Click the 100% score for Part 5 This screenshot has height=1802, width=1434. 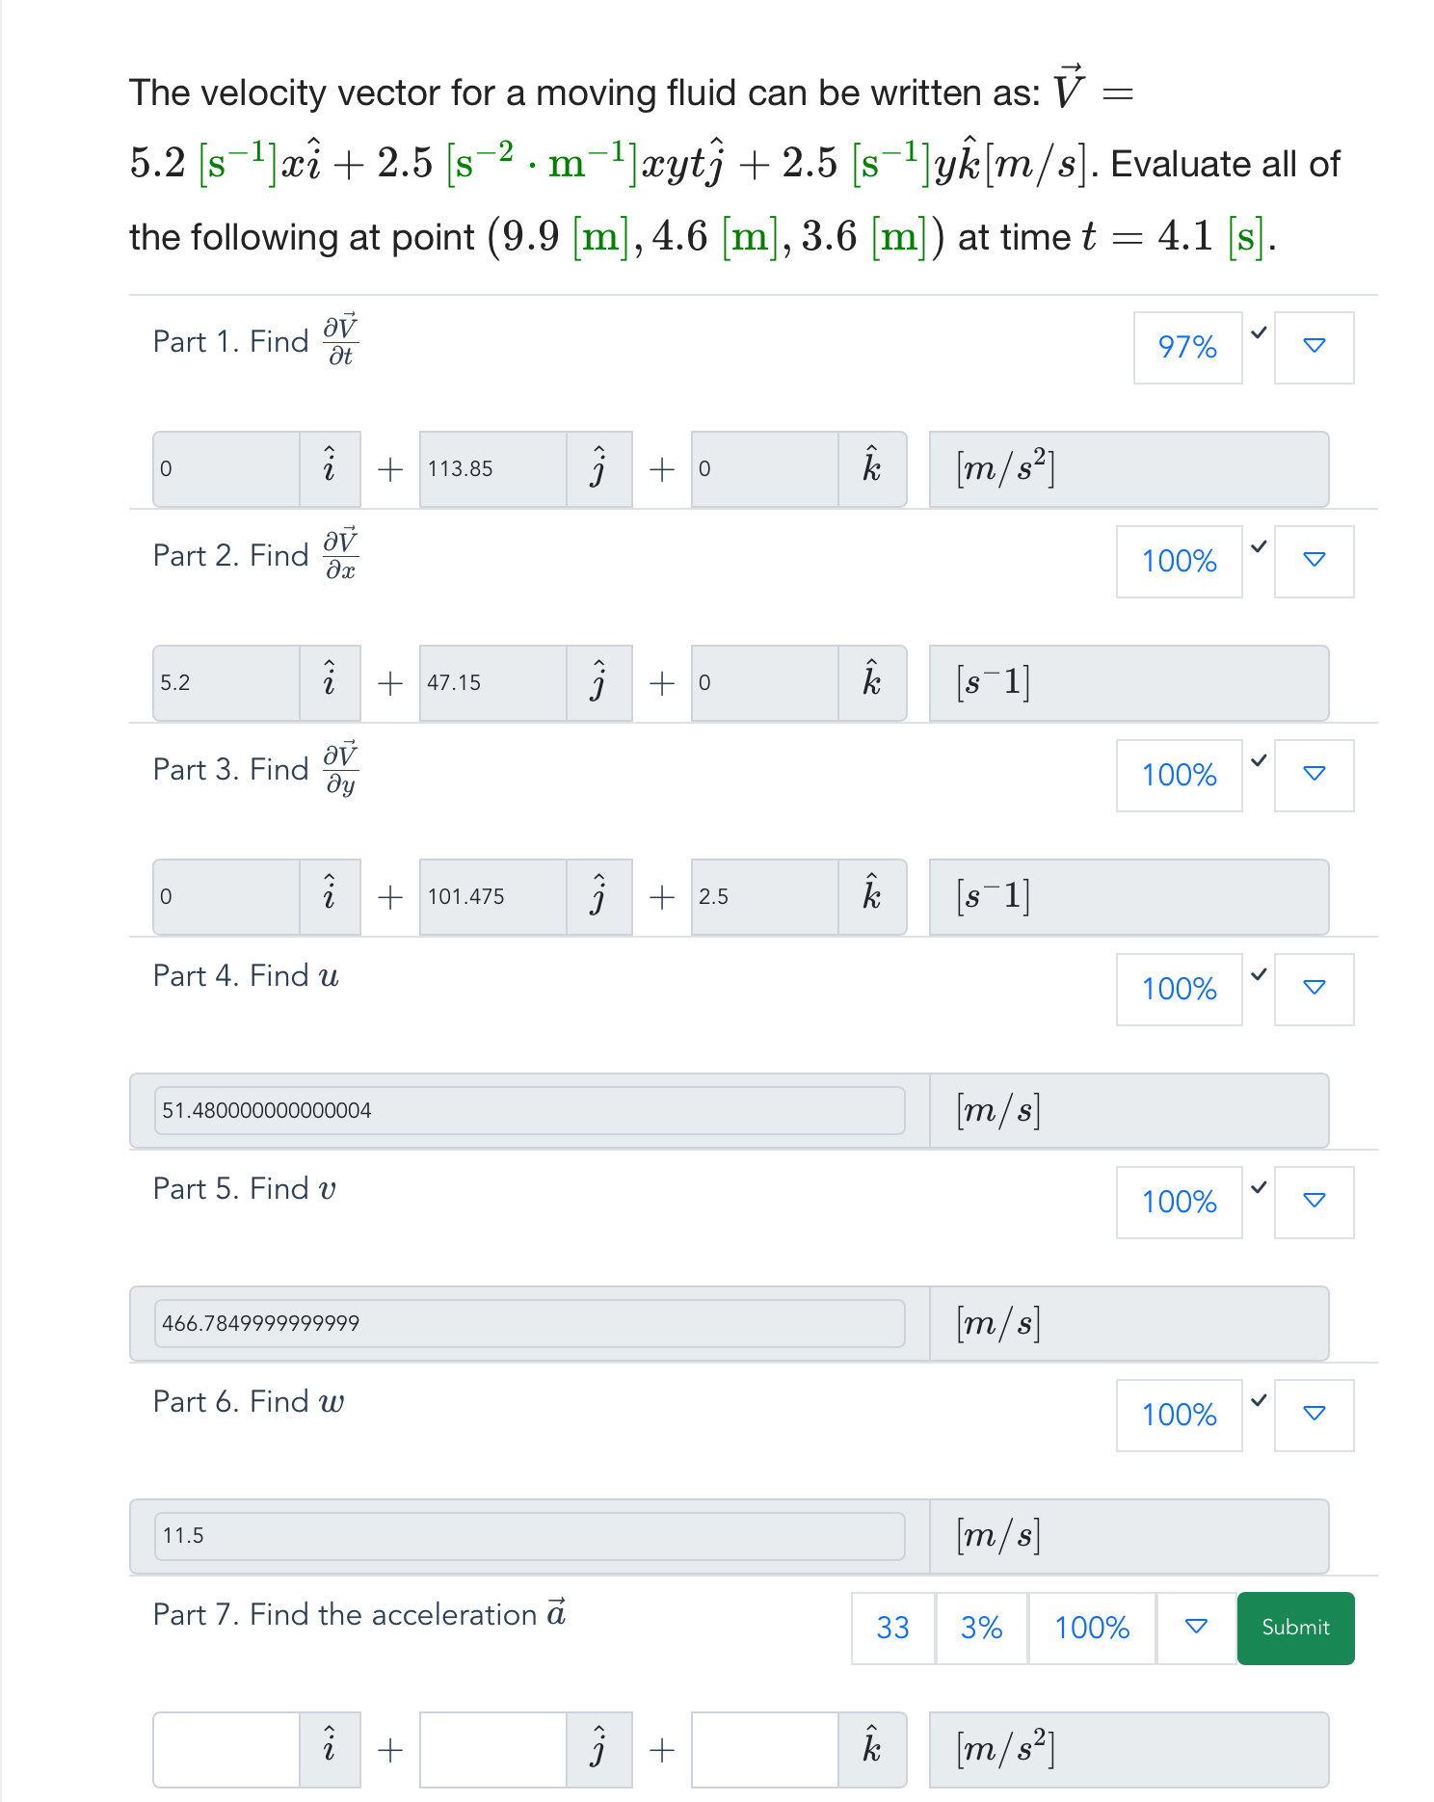tap(1179, 1202)
